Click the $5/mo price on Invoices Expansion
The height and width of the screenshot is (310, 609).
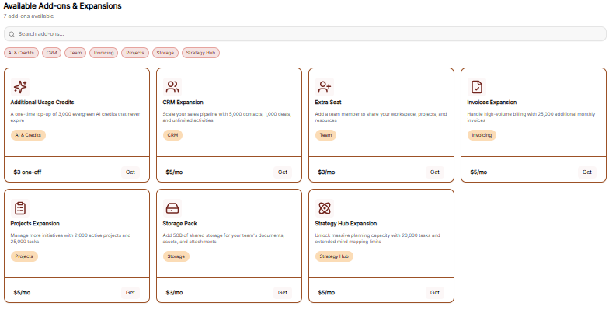point(478,172)
